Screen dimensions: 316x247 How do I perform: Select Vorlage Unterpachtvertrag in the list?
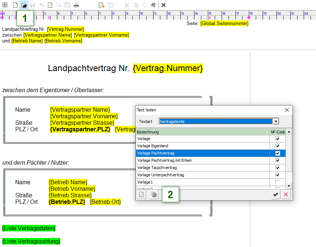tap(202, 175)
